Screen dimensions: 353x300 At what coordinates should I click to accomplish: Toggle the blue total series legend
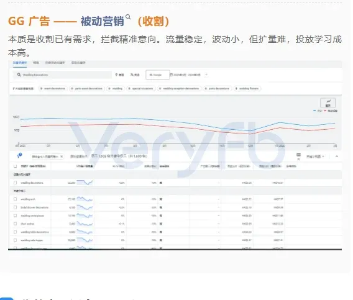click(318, 111)
